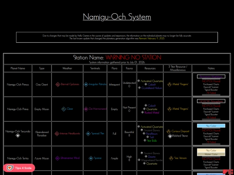The width and height of the screenshot is (234, 175).
Task: Click the Clear weather icon
Action: [64, 109]
